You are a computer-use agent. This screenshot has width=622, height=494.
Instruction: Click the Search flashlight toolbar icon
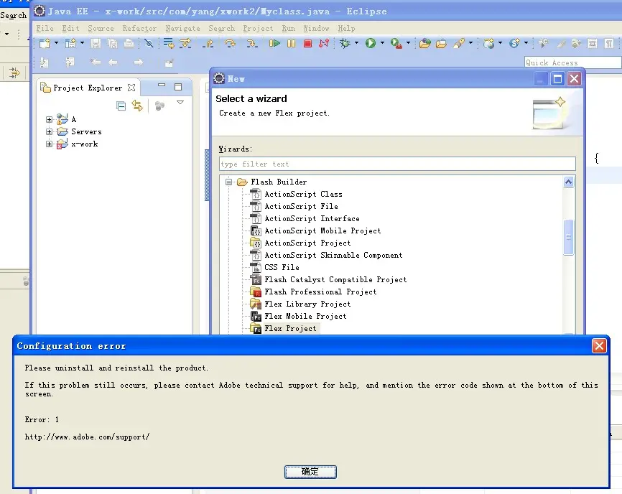[x=459, y=43]
